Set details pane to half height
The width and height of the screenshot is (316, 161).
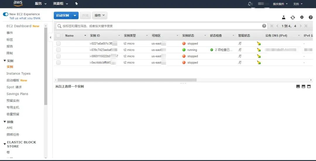[x=303, y=86]
